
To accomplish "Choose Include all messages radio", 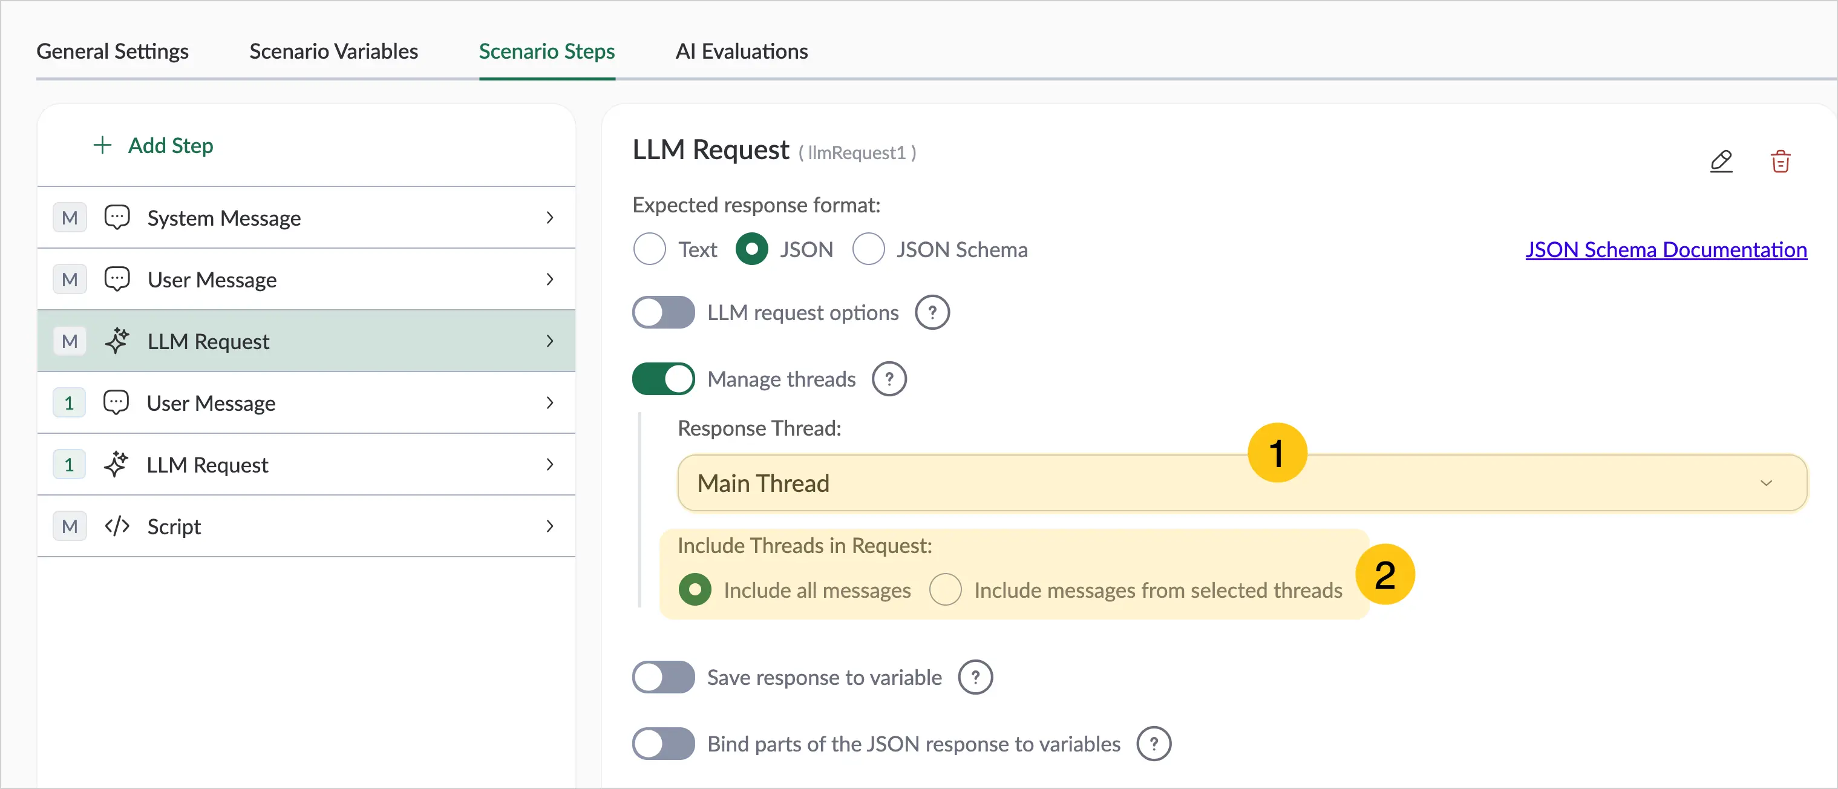I will (695, 590).
